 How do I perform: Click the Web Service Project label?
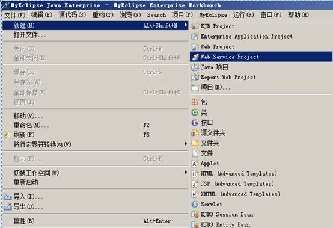coord(230,57)
